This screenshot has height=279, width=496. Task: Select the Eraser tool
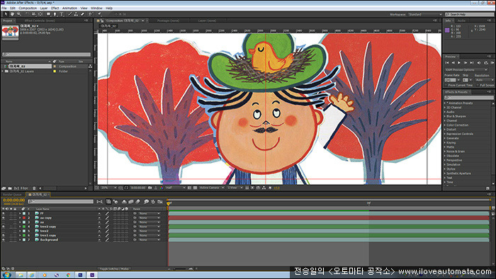coord(83,14)
